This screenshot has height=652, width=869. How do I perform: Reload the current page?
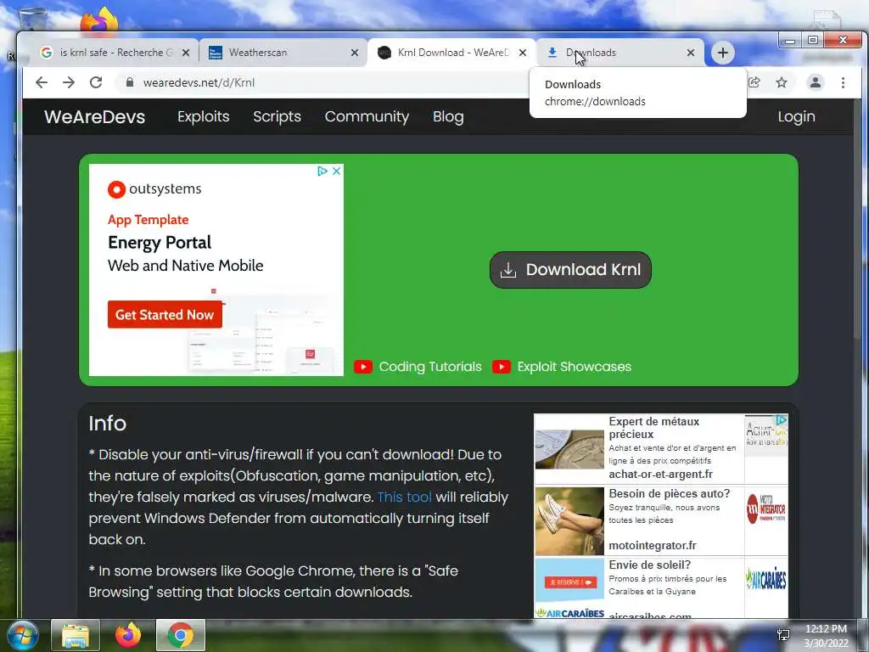(96, 82)
